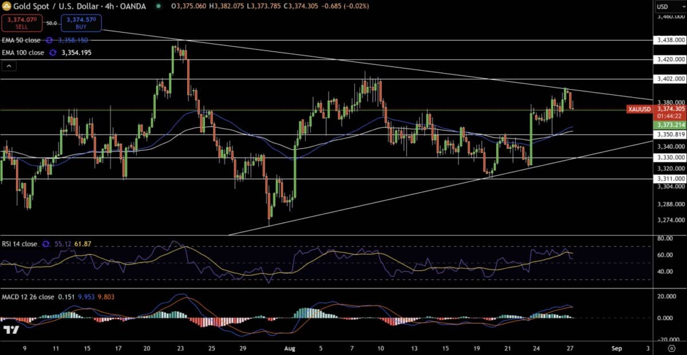The height and width of the screenshot is (355, 687).
Task: Click the Gold Spot symbol logo icon
Action: point(7,6)
